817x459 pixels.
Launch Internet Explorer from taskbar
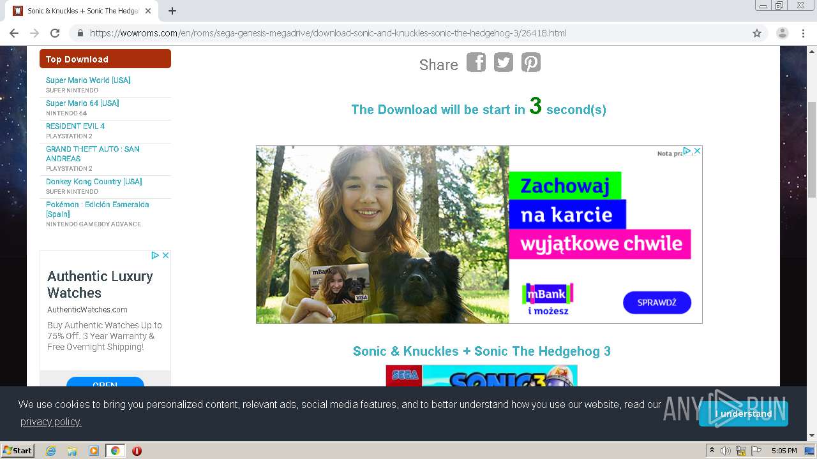tap(50, 451)
